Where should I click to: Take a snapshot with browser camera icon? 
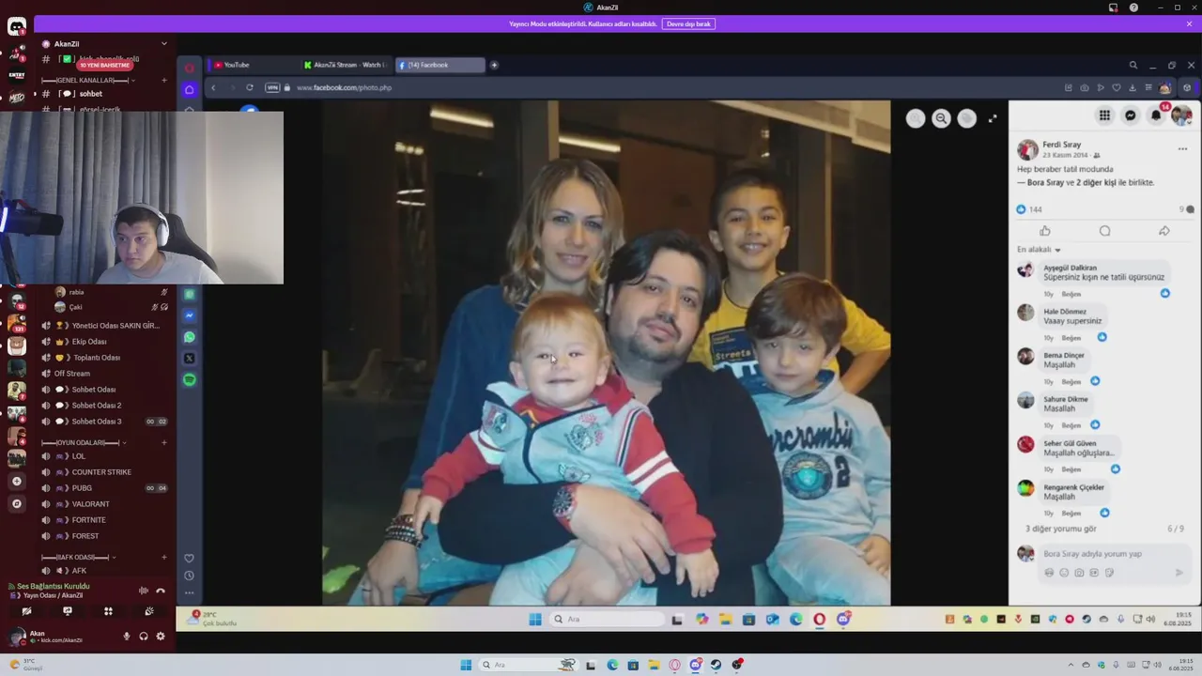pyautogui.click(x=1085, y=87)
